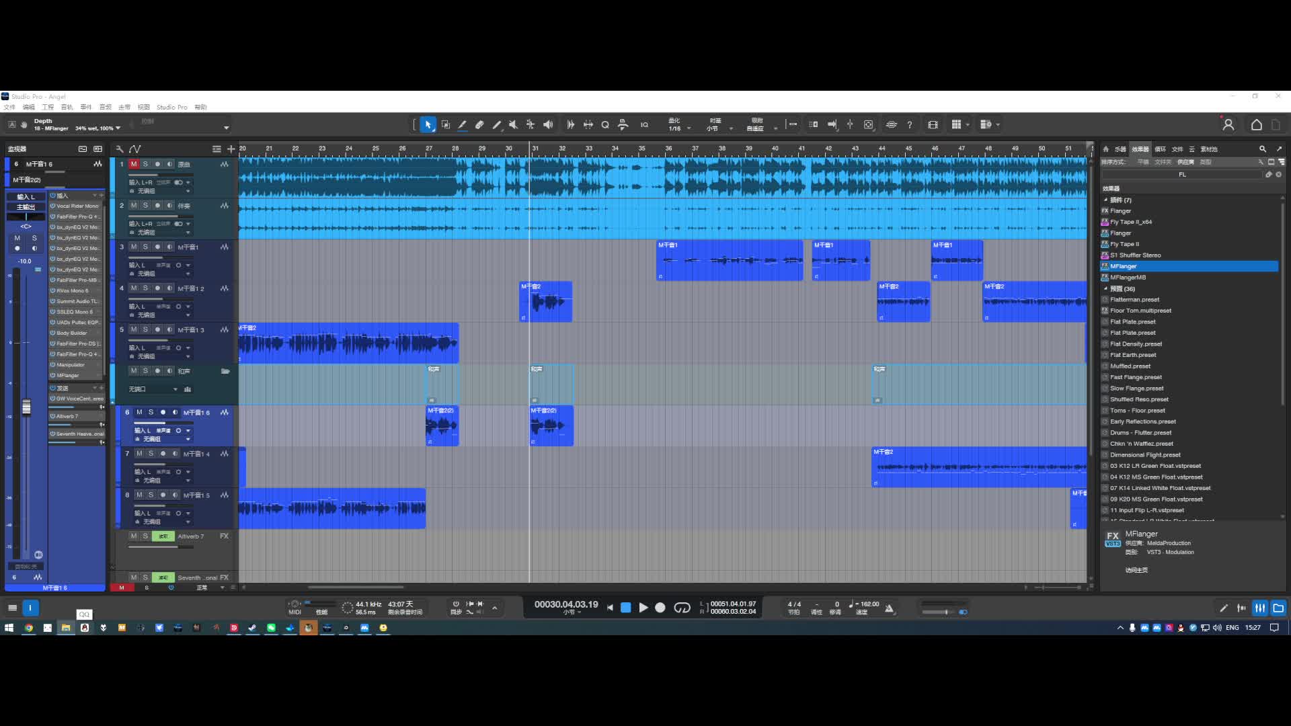Open the 视图 menu
Viewport: 1291px width, 726px height.
(143, 107)
